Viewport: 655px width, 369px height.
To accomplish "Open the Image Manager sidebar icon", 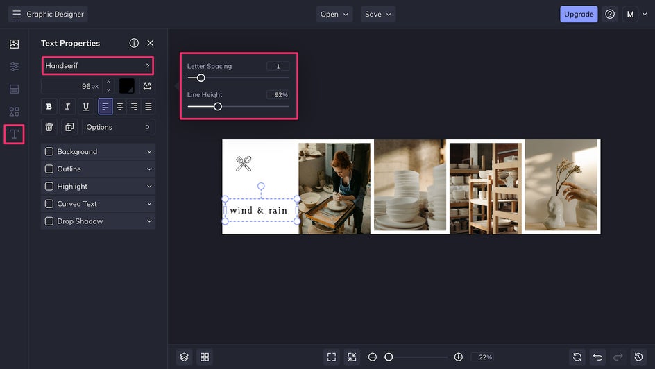I will point(14,44).
